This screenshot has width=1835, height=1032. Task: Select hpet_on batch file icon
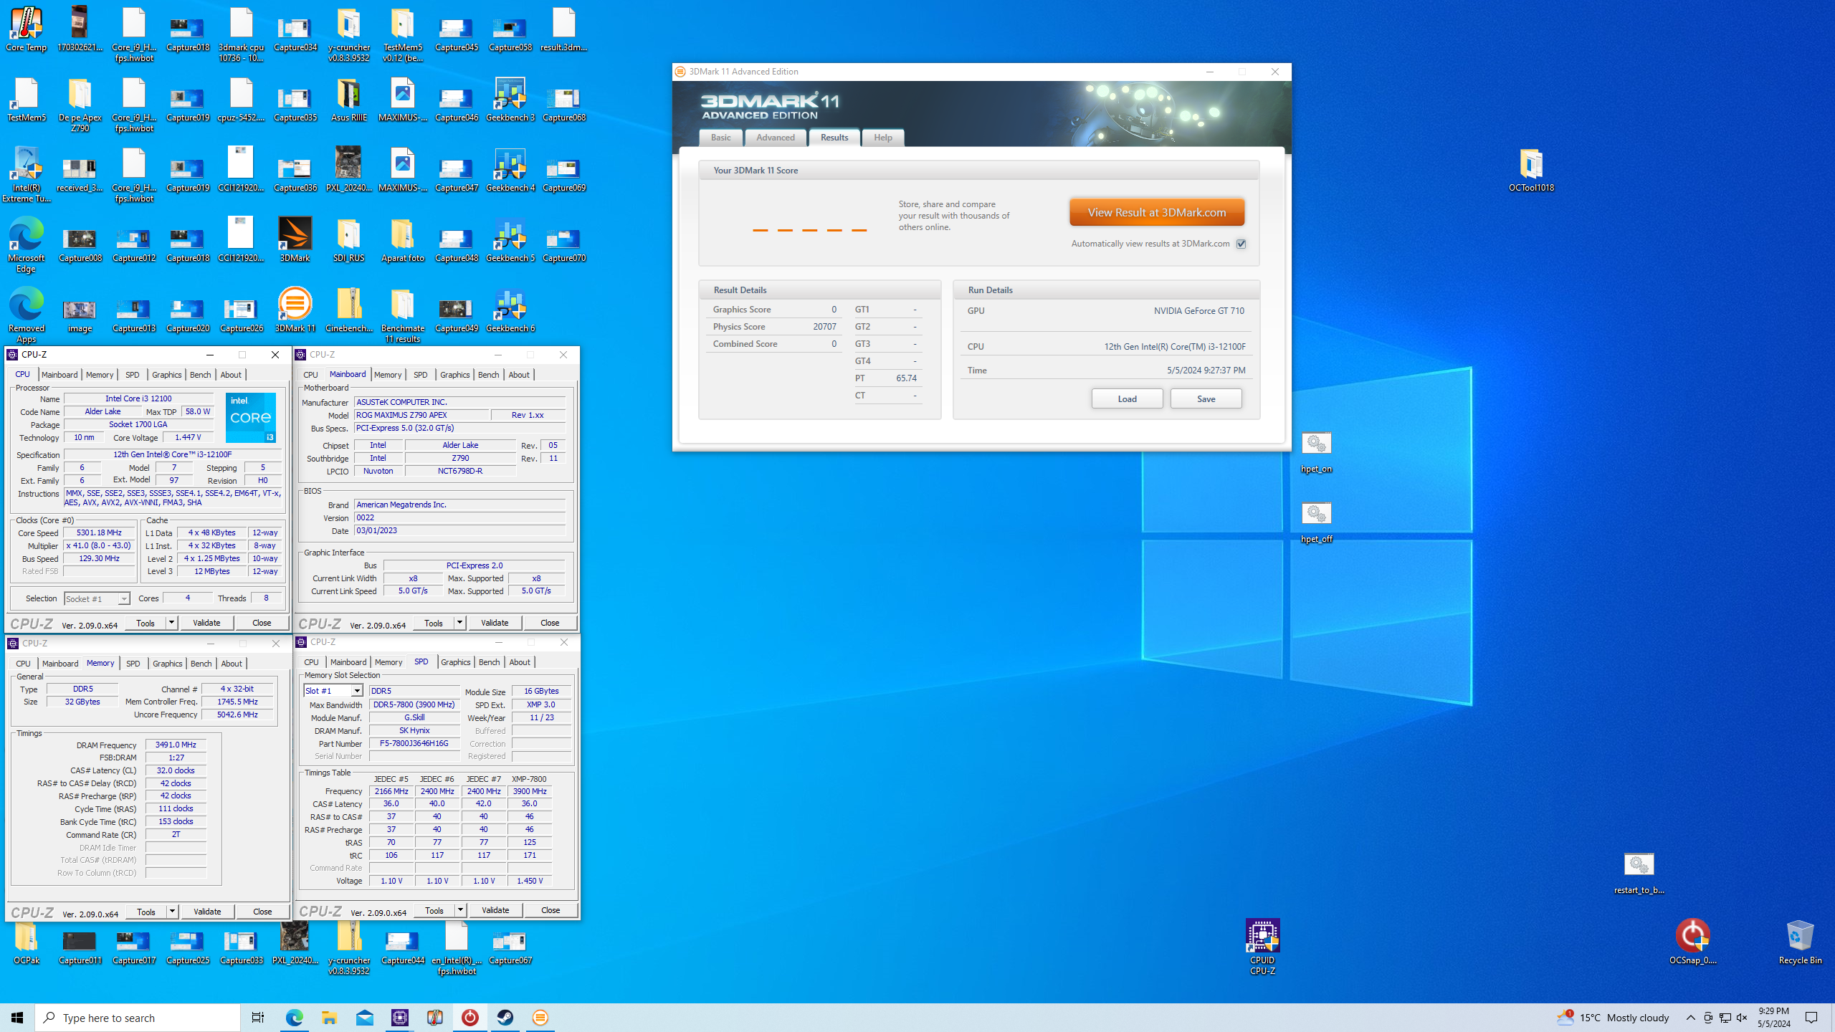(x=1316, y=452)
